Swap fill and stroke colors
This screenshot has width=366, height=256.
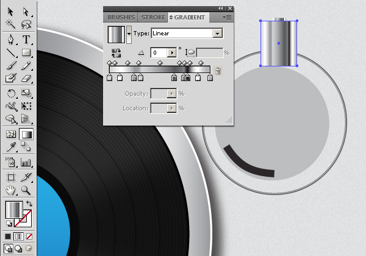coord(29,204)
